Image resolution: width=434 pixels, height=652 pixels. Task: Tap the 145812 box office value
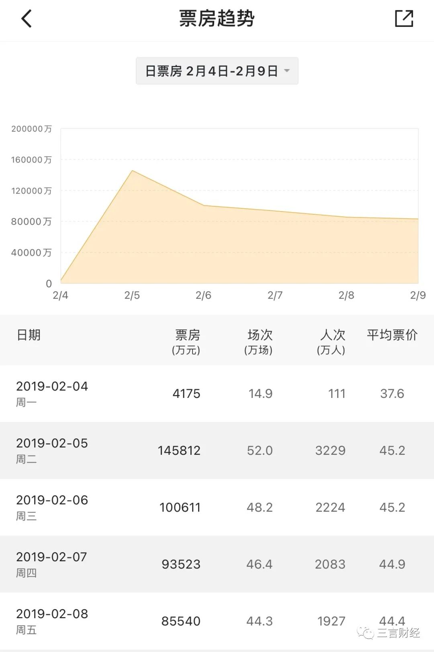tap(179, 450)
